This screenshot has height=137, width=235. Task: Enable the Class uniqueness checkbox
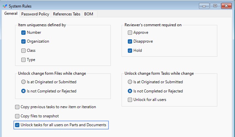click(x=23, y=51)
